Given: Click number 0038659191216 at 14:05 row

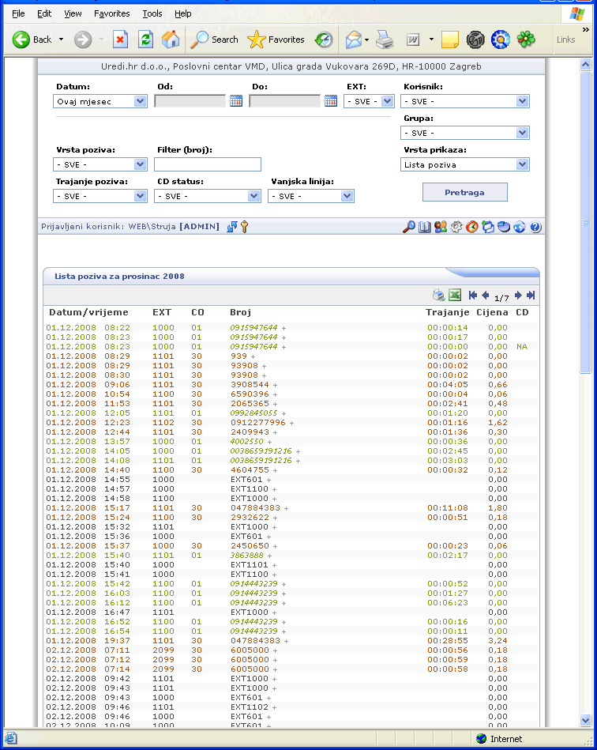Looking at the screenshot, I should tap(261, 451).
